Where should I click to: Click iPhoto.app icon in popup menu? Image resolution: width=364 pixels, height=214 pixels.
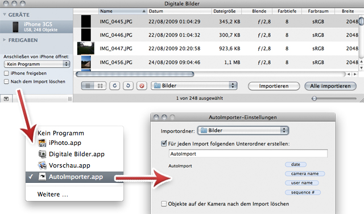coord(42,143)
